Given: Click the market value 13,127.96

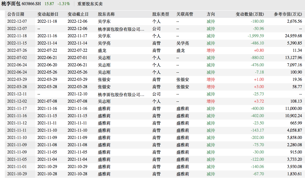Looking at the screenshot, I should [x=294, y=58].
